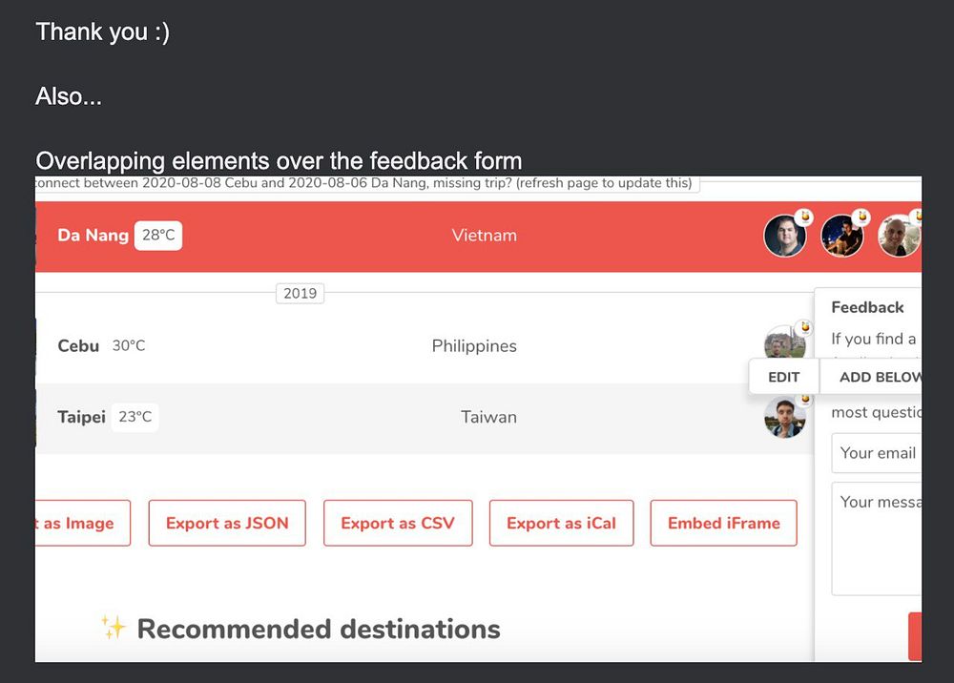Image resolution: width=954 pixels, height=683 pixels.
Task: Click the partially visible Export as Image button
Action: [x=83, y=523]
